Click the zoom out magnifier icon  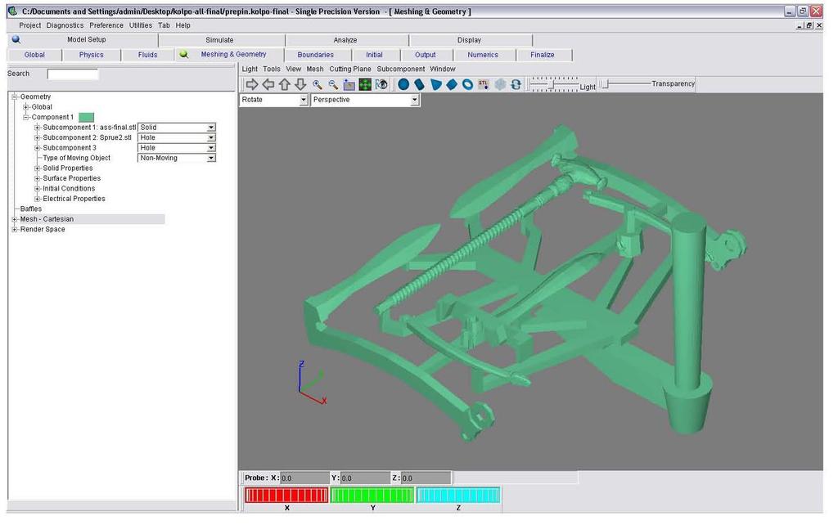333,84
